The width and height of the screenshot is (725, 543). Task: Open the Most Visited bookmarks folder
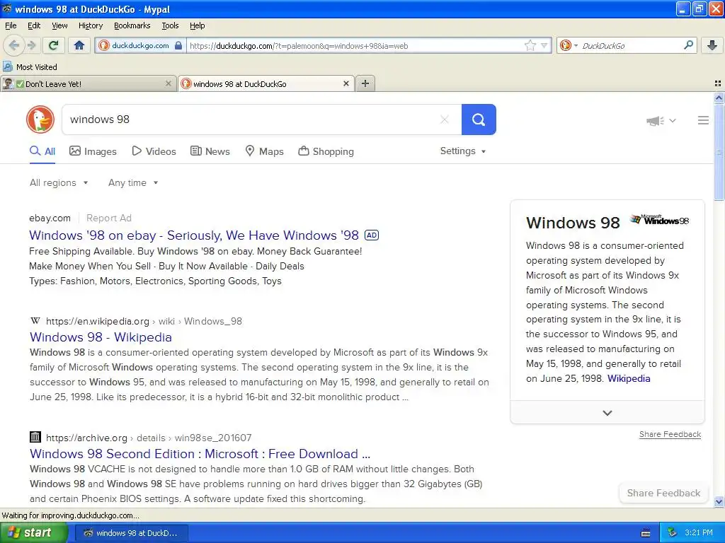click(30, 67)
